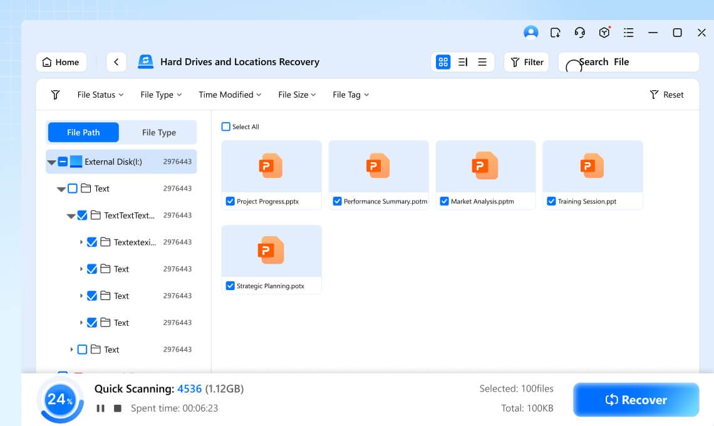714x426 pixels.
Task: Toggle the Select All checkbox
Action: pyautogui.click(x=226, y=127)
